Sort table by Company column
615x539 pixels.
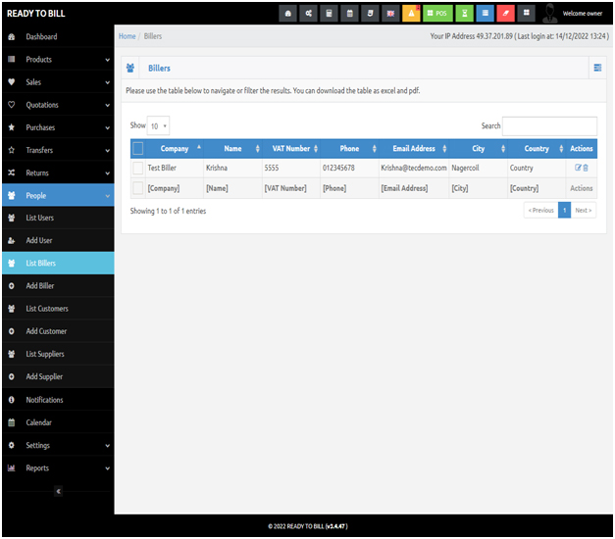click(x=175, y=149)
